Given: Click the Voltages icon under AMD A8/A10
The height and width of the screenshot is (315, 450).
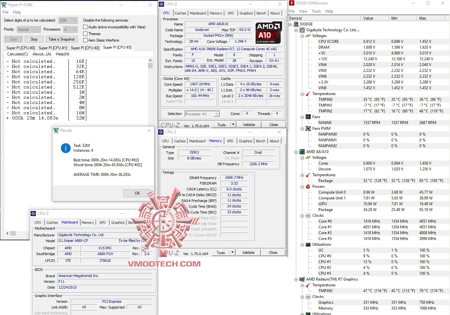Looking at the screenshot, I should click(308, 157).
